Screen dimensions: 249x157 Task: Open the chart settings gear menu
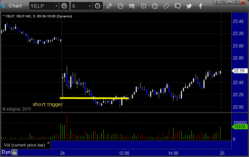pos(64,6)
